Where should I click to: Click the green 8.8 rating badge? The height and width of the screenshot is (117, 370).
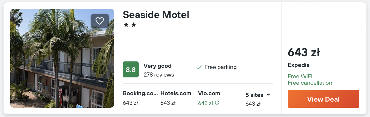point(130,70)
